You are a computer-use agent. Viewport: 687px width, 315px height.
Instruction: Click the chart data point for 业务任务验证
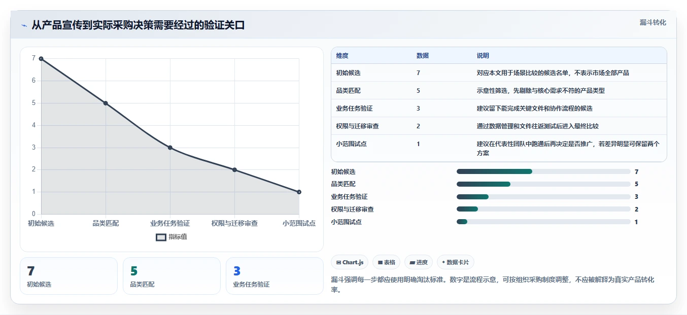pyautogui.click(x=170, y=148)
